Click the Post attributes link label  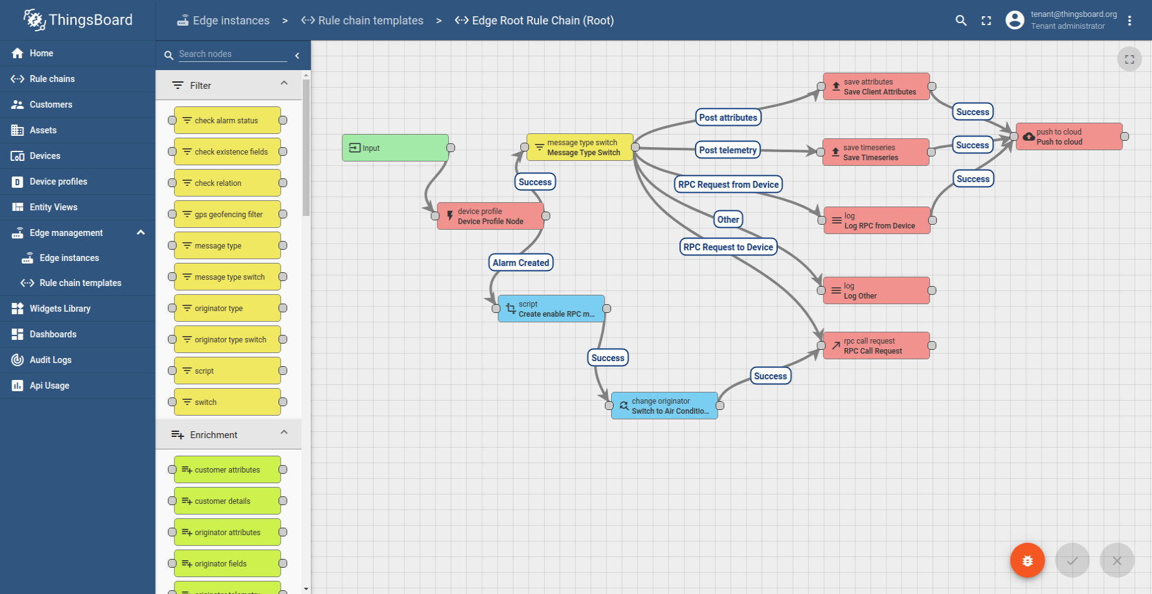pos(728,118)
